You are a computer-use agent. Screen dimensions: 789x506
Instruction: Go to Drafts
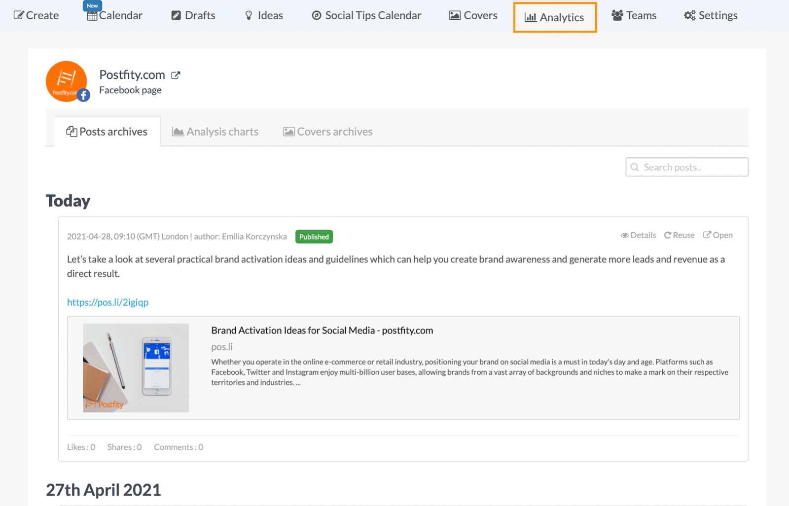[x=193, y=15]
